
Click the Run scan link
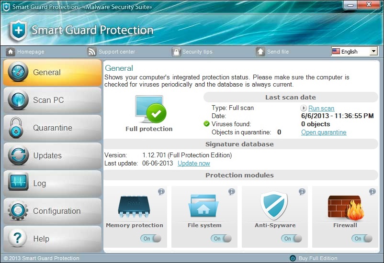[x=321, y=108]
